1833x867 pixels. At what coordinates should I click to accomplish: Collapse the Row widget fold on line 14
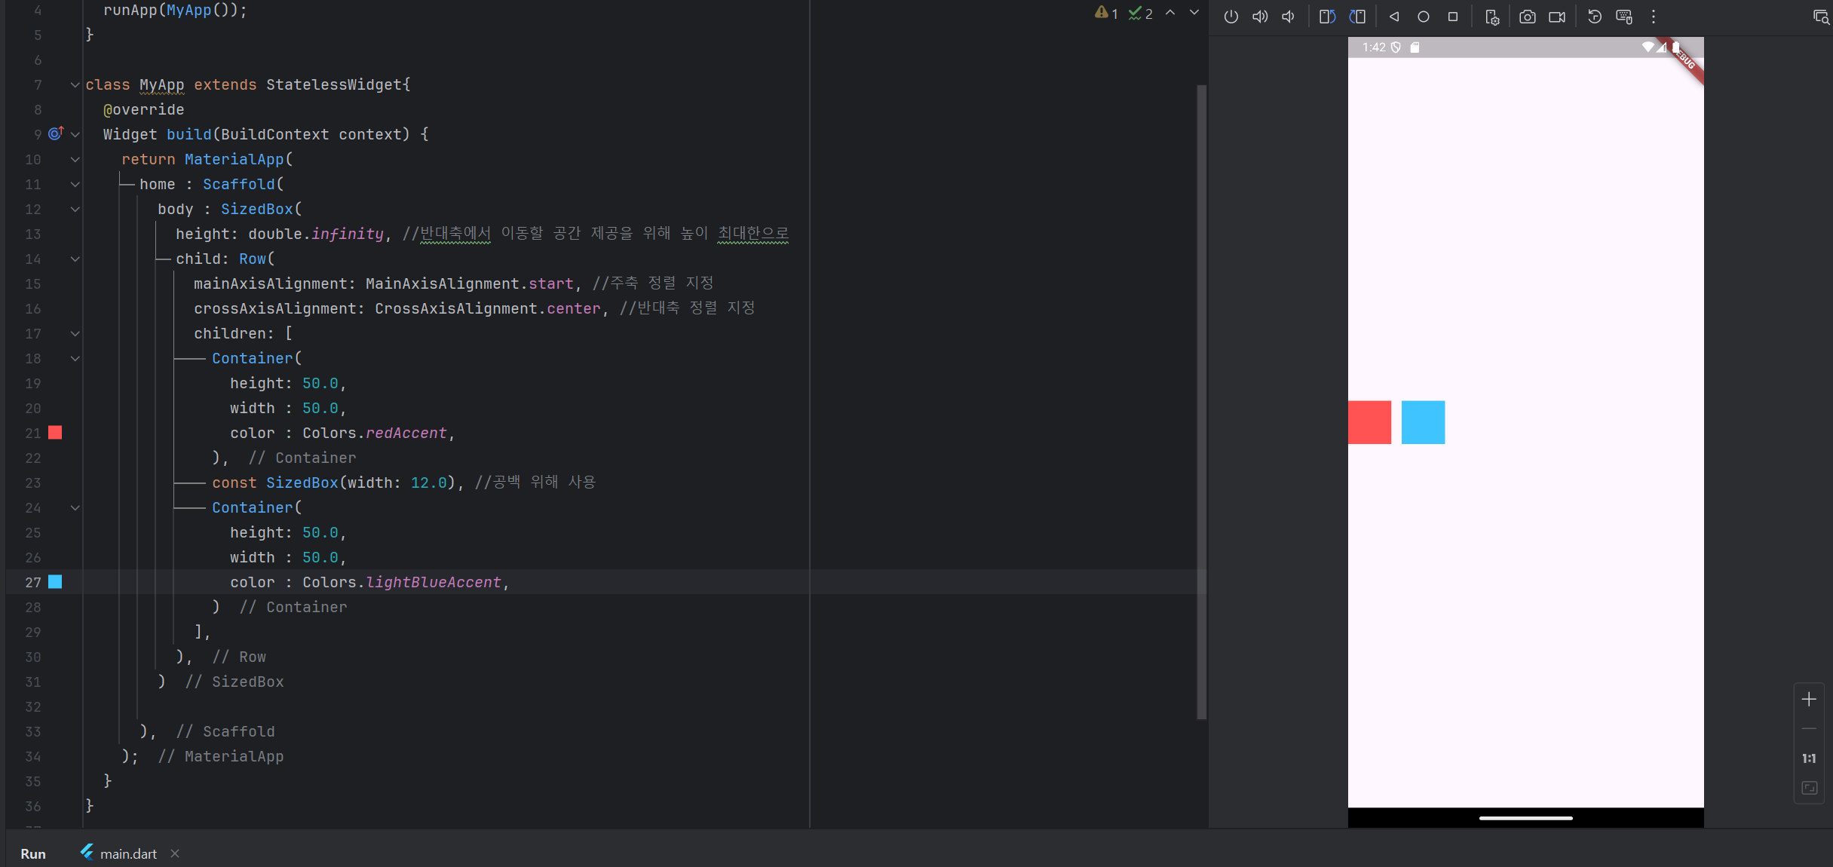pos(75,259)
